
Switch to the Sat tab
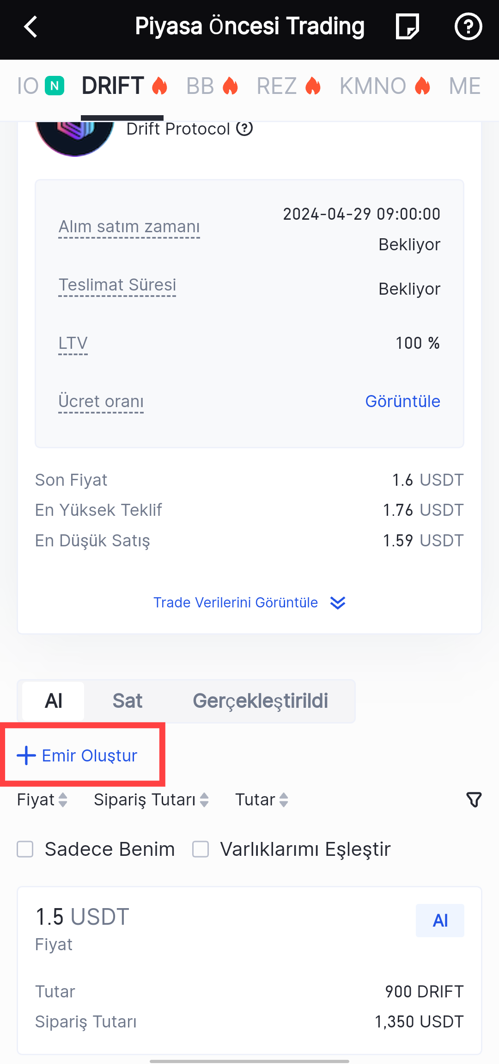[x=127, y=701]
